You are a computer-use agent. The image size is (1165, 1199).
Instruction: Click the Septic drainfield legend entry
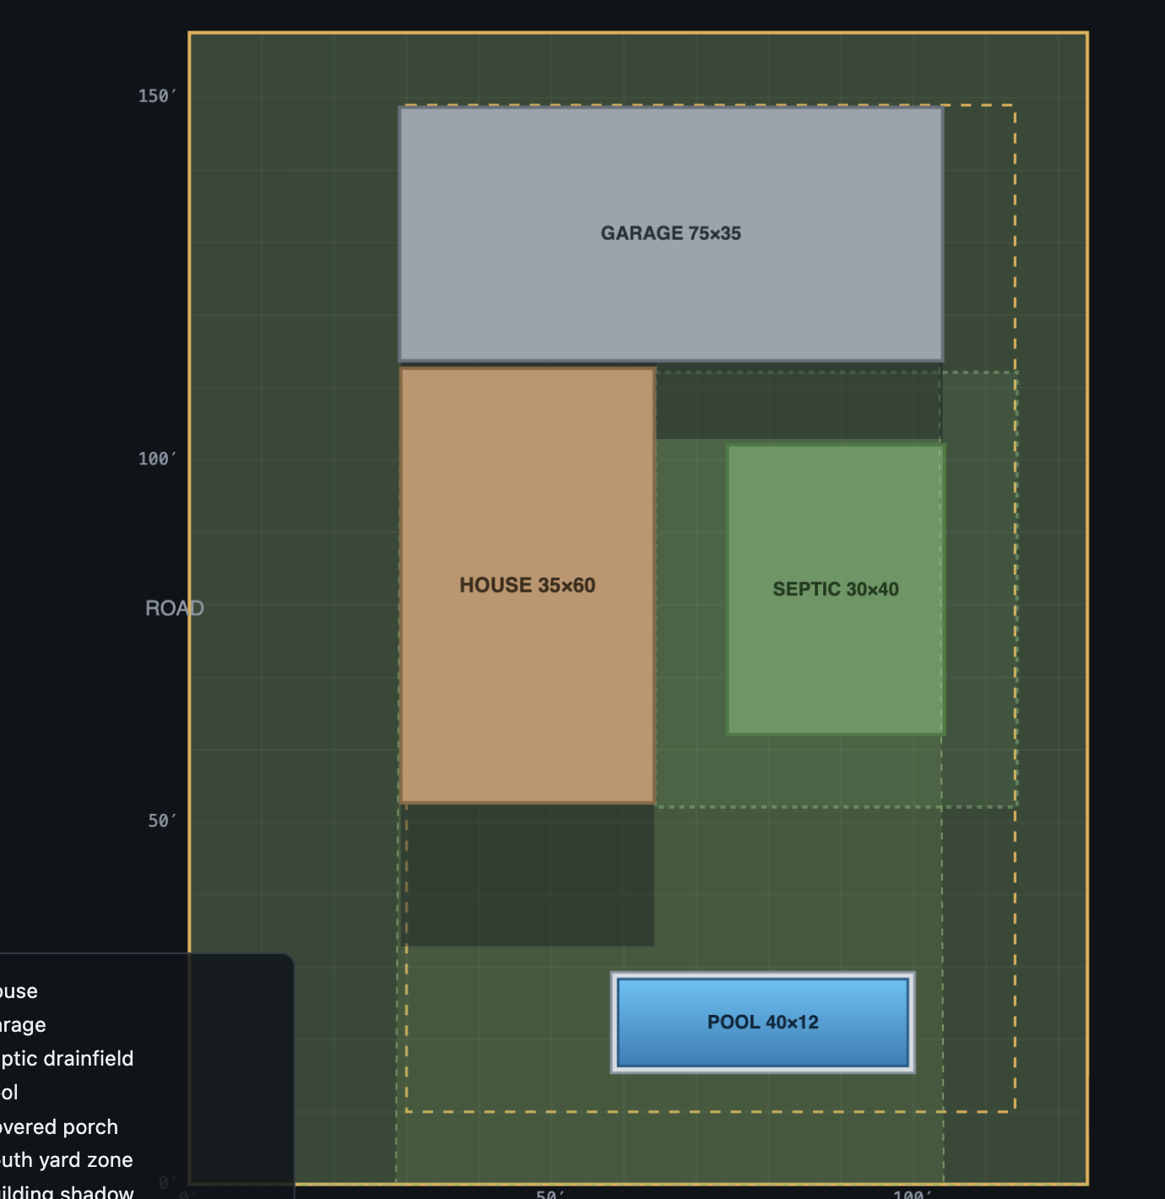(x=67, y=1059)
